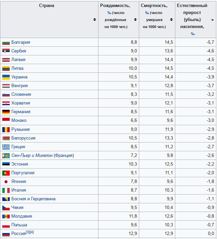Click the Bulgaria flag icon
This screenshot has width=217, height=239.
(x=6, y=42)
